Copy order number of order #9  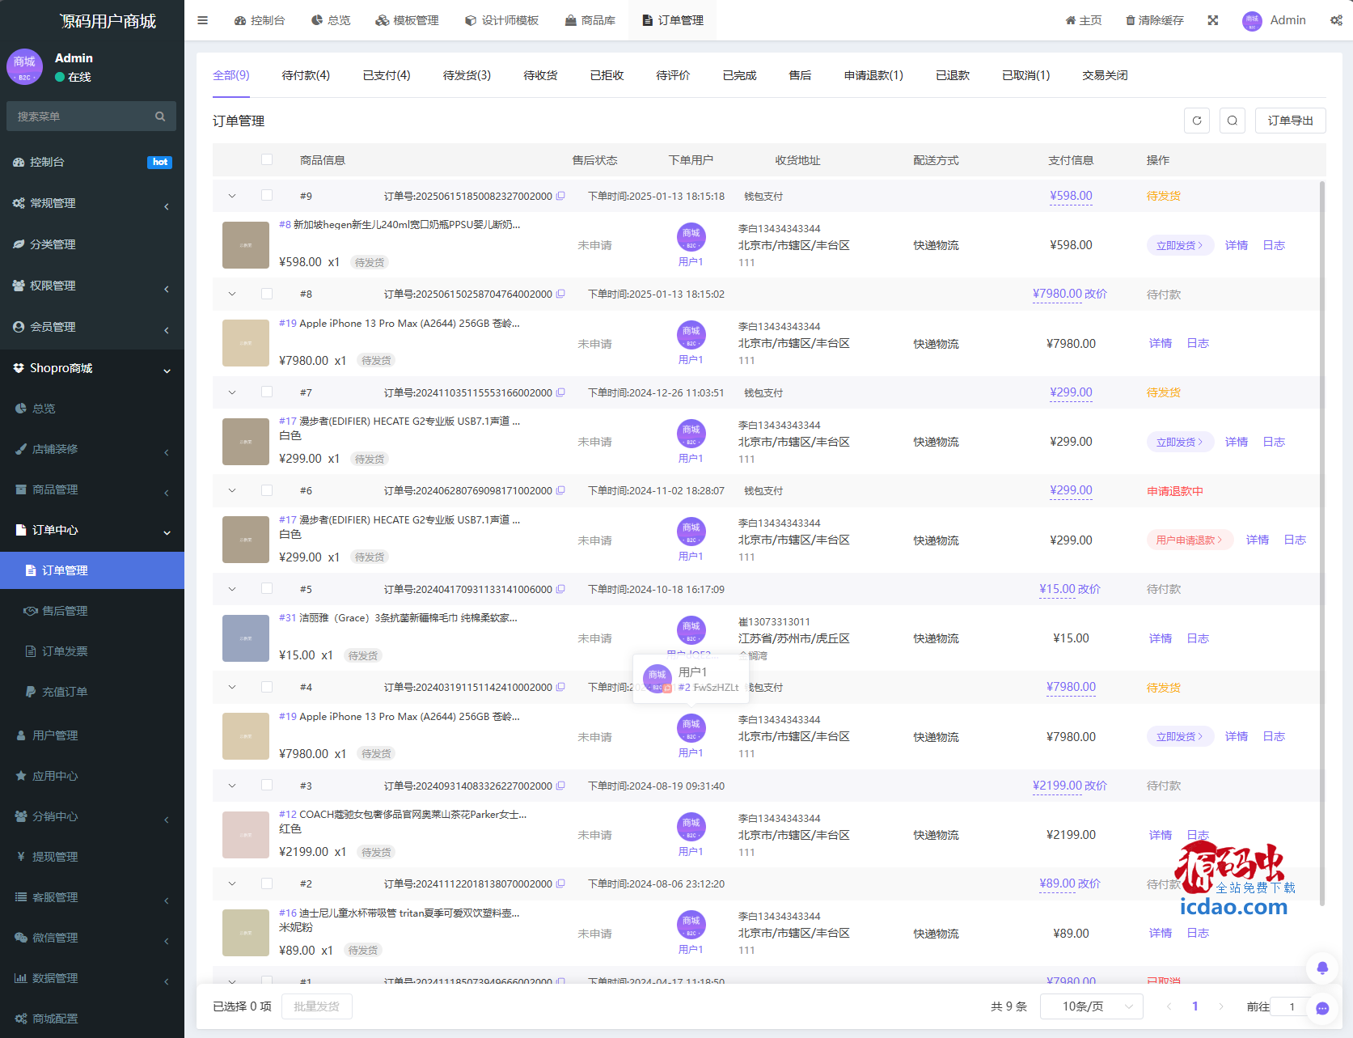click(560, 196)
